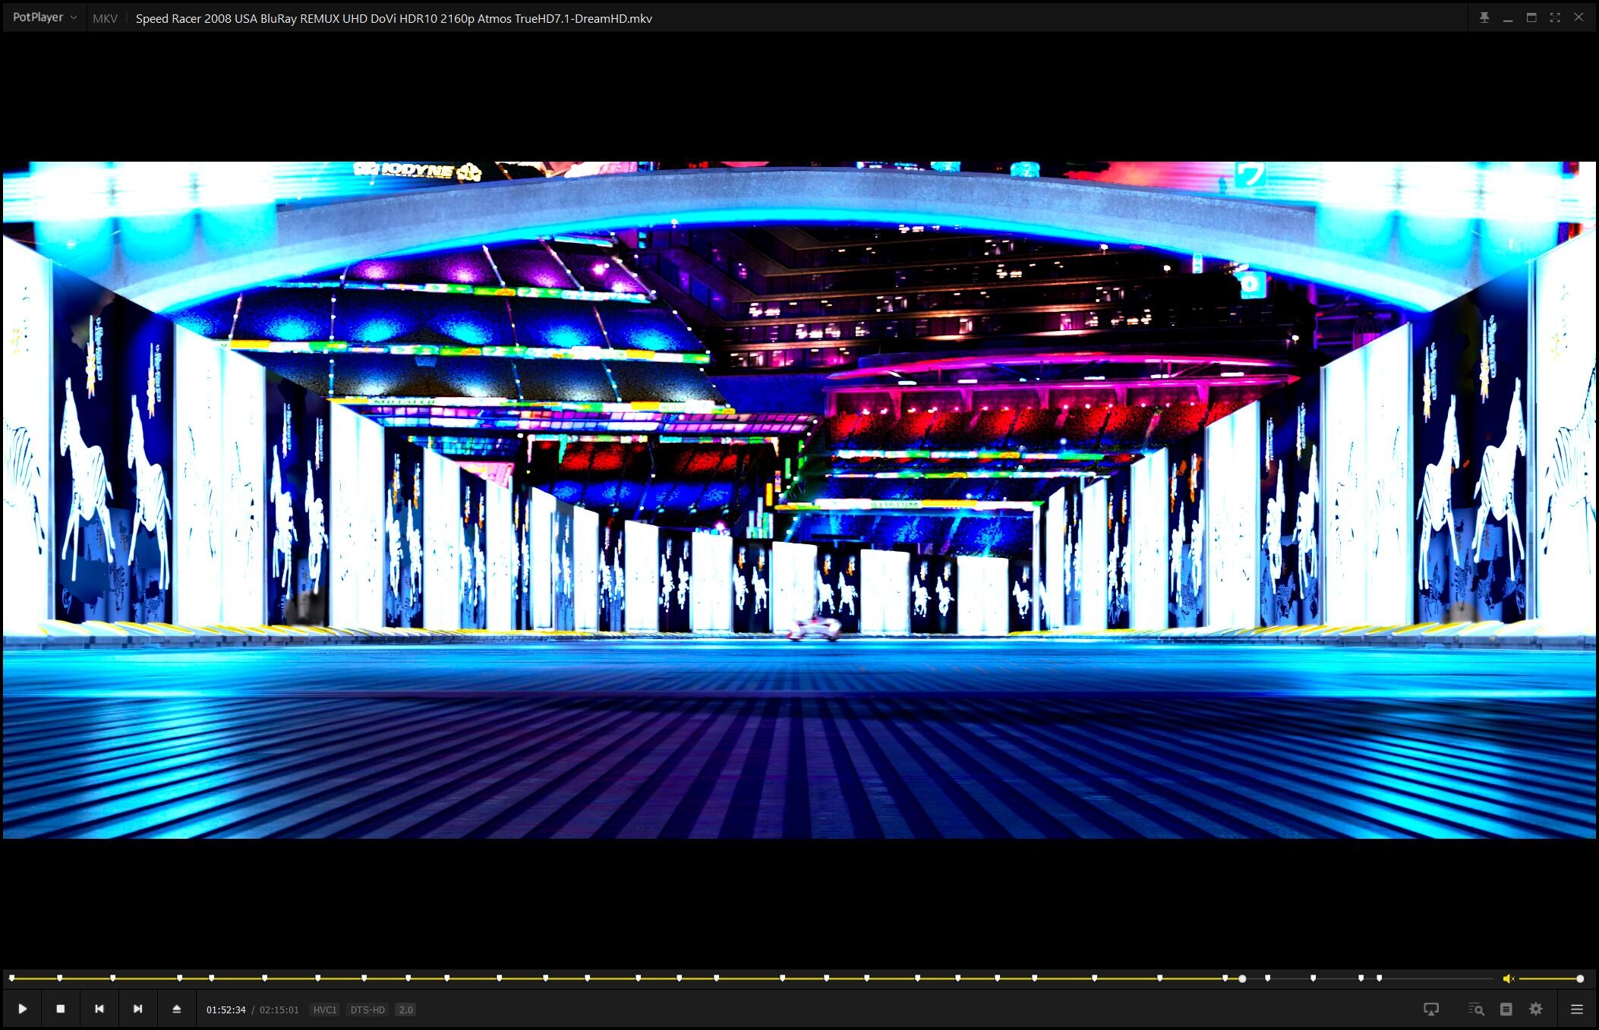The width and height of the screenshot is (1599, 1030).
Task: Enter full screen with the expand icon
Action: click(x=1555, y=17)
